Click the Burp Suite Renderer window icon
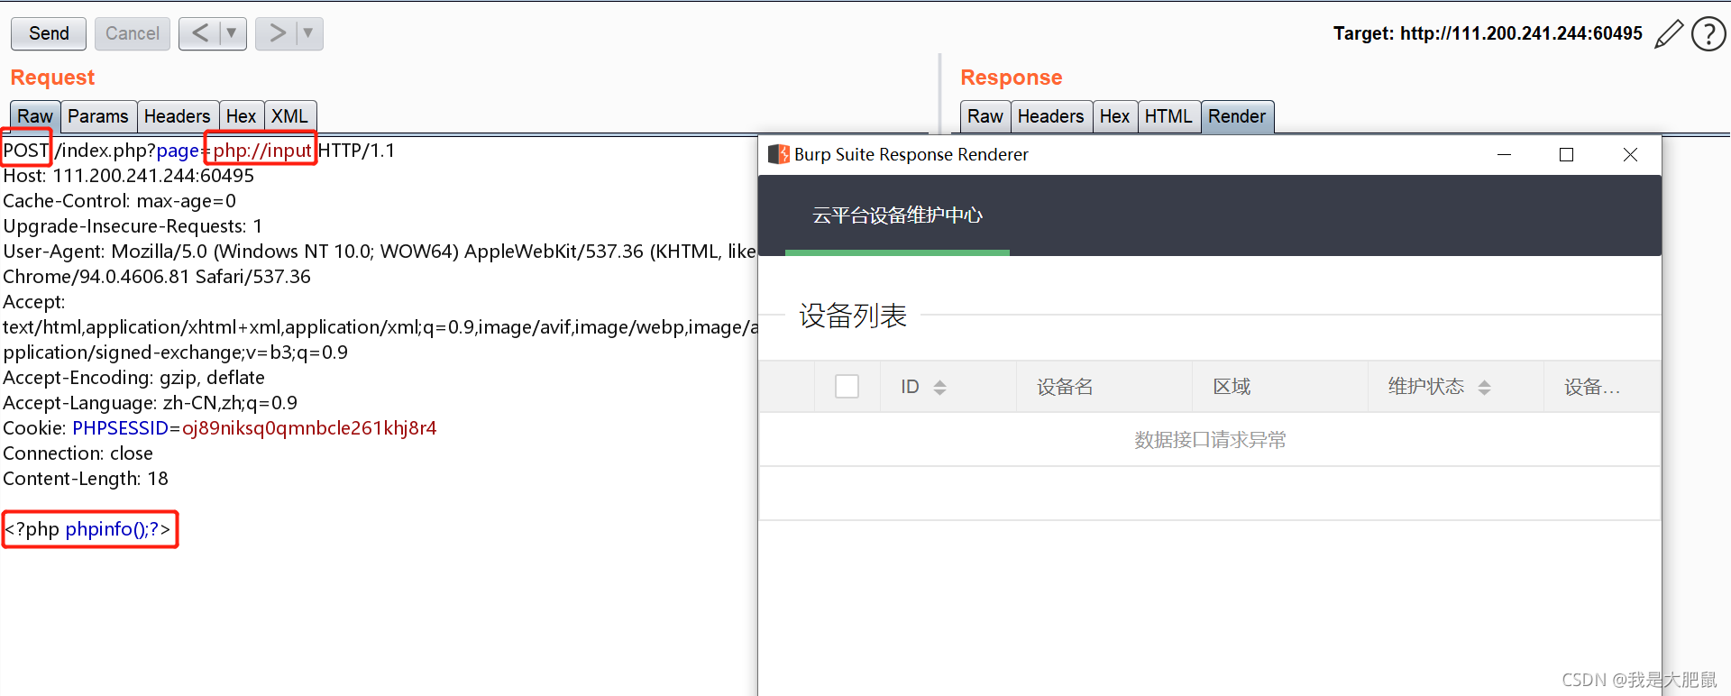Screen dimensions: 1731x696 click(778, 154)
